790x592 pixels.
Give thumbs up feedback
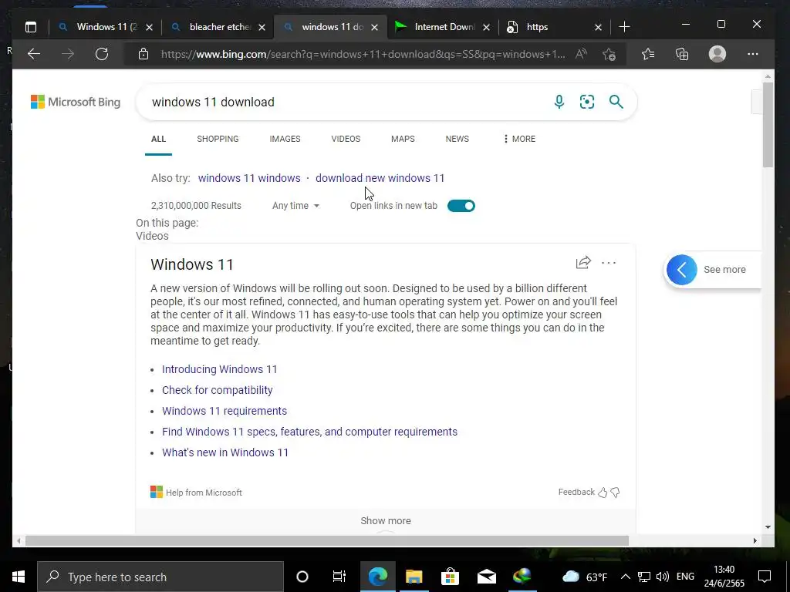click(x=603, y=493)
